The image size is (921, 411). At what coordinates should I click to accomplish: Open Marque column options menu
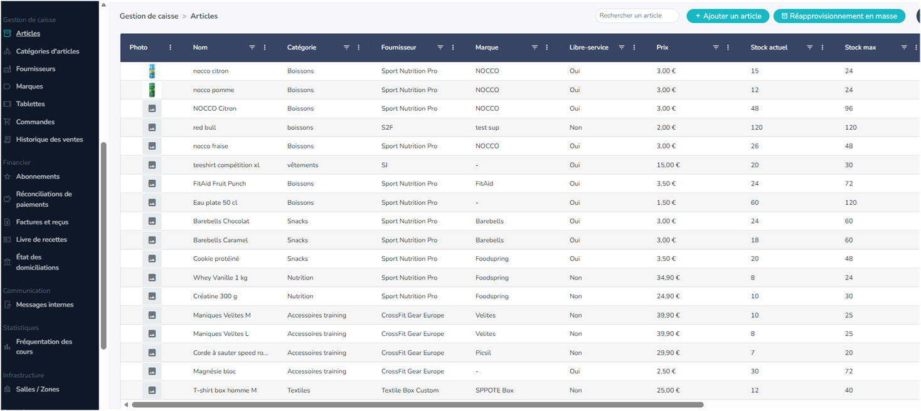(547, 48)
